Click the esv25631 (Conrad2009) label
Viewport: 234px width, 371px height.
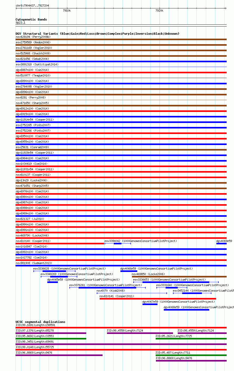(x=32, y=147)
